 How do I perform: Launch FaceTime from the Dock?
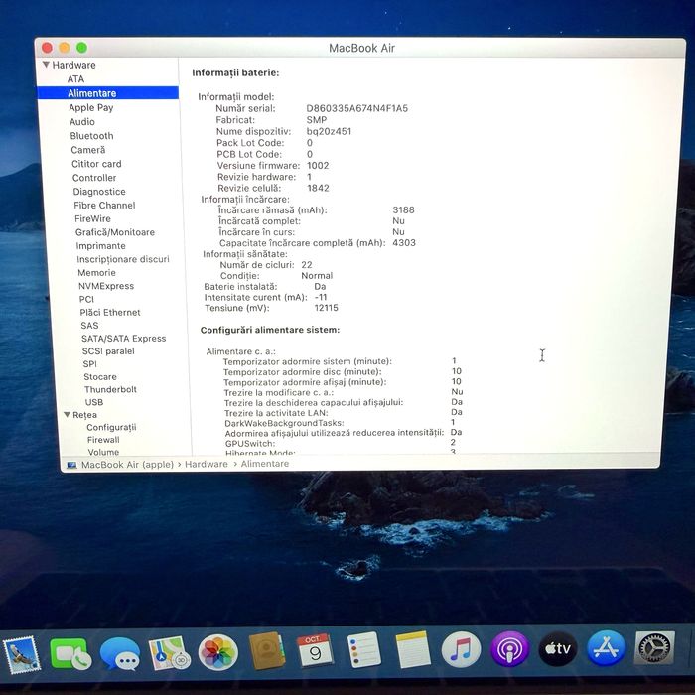[70, 653]
